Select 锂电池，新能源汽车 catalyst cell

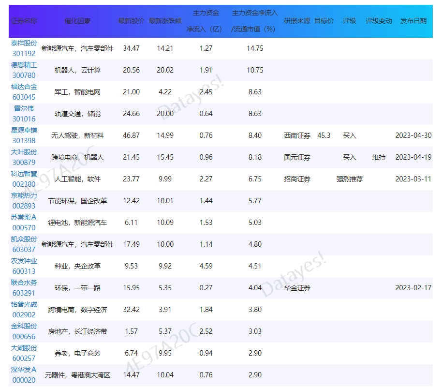click(77, 223)
